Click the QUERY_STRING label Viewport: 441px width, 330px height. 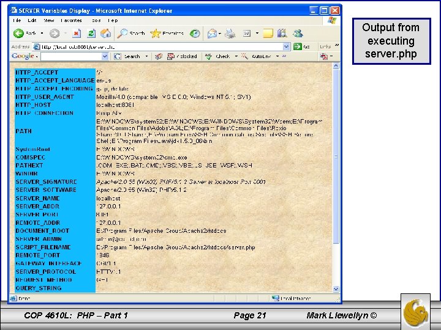(x=39, y=288)
